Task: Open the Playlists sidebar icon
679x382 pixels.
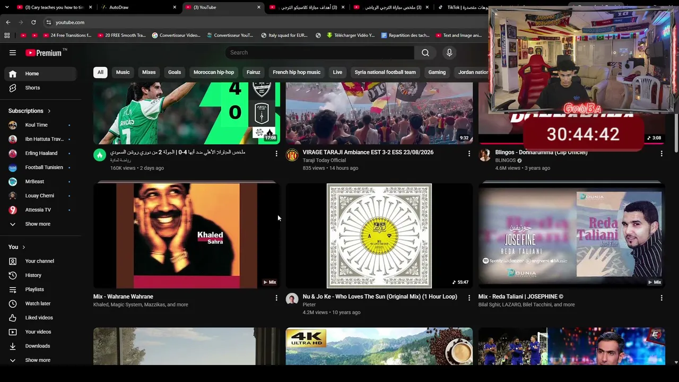Action: pos(13,289)
